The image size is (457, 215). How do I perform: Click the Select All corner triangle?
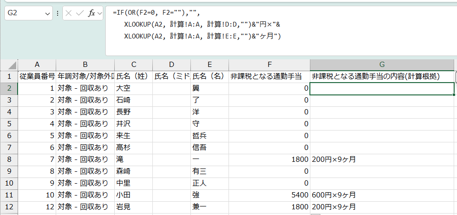[13, 65]
